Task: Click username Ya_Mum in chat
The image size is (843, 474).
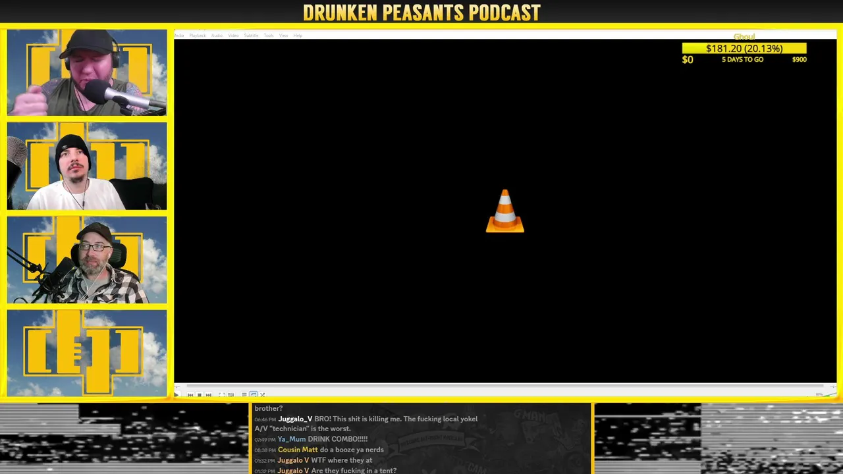Action: pyautogui.click(x=292, y=439)
